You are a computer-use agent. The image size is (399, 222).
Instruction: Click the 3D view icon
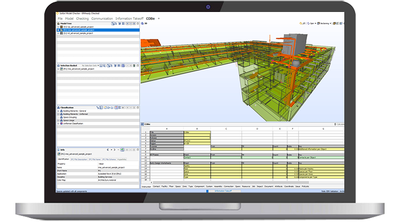[x=143, y=23]
